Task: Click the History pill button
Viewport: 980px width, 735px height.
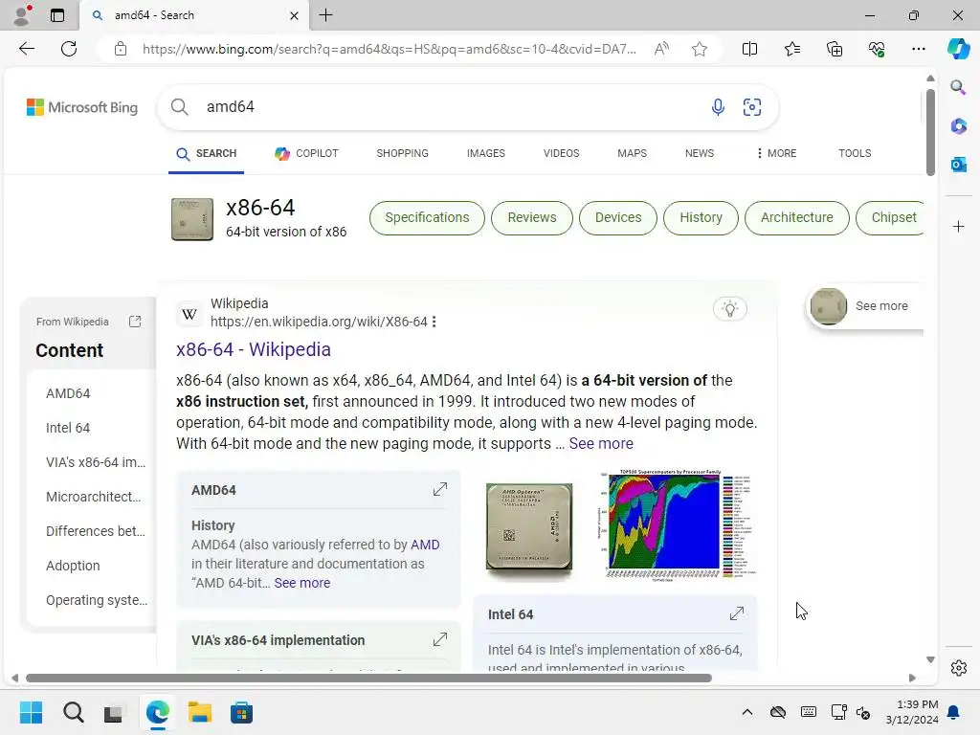Action: point(701,217)
